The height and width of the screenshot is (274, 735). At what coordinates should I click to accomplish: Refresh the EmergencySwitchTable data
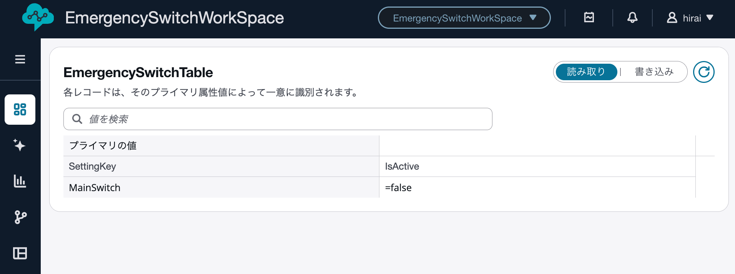tap(703, 72)
